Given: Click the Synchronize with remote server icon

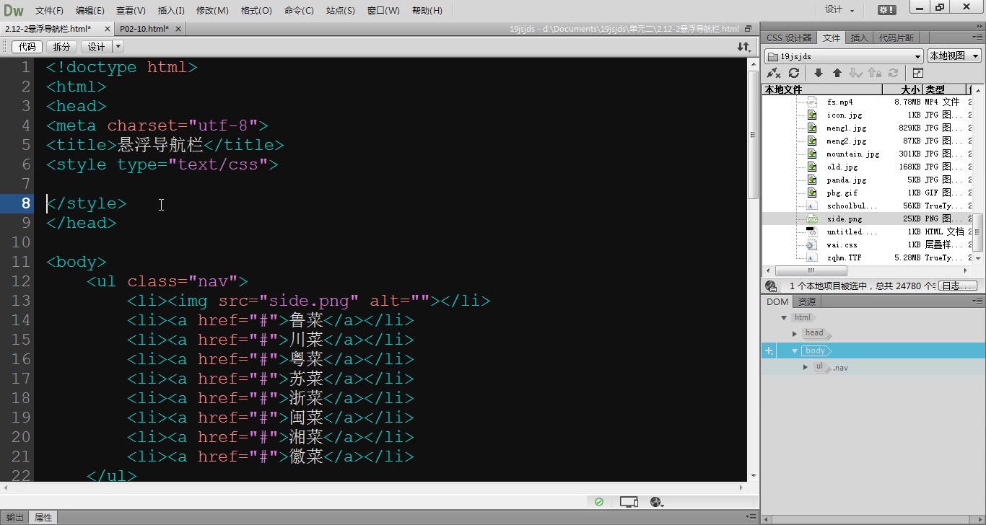Looking at the screenshot, I should click(893, 73).
